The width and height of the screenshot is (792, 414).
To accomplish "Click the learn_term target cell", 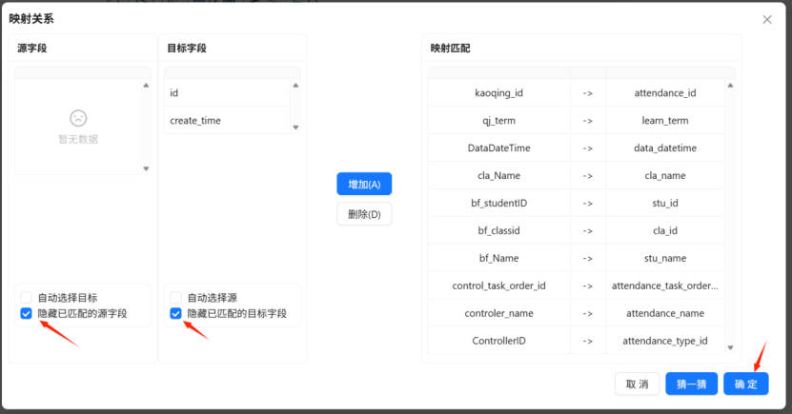I will pyautogui.click(x=665, y=121).
